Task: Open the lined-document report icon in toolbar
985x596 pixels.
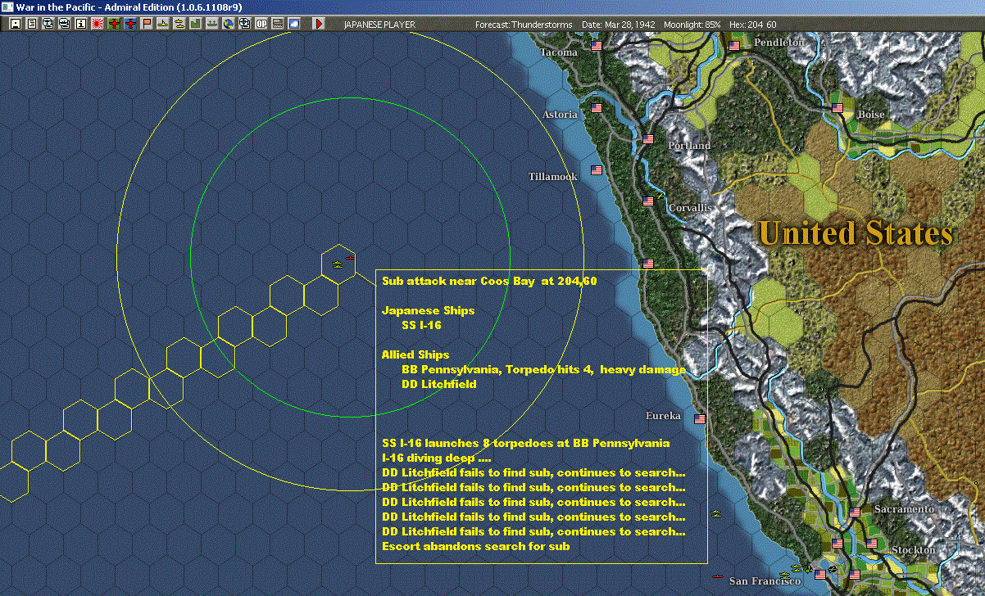Action: [x=32, y=24]
